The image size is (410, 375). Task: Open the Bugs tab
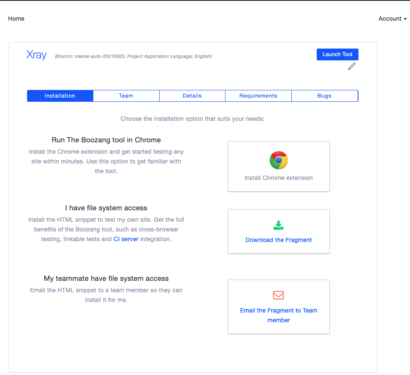(x=325, y=96)
